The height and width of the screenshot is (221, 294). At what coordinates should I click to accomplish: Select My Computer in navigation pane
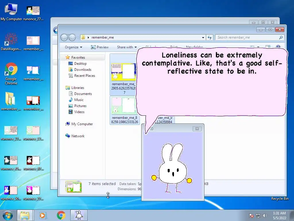click(82, 124)
